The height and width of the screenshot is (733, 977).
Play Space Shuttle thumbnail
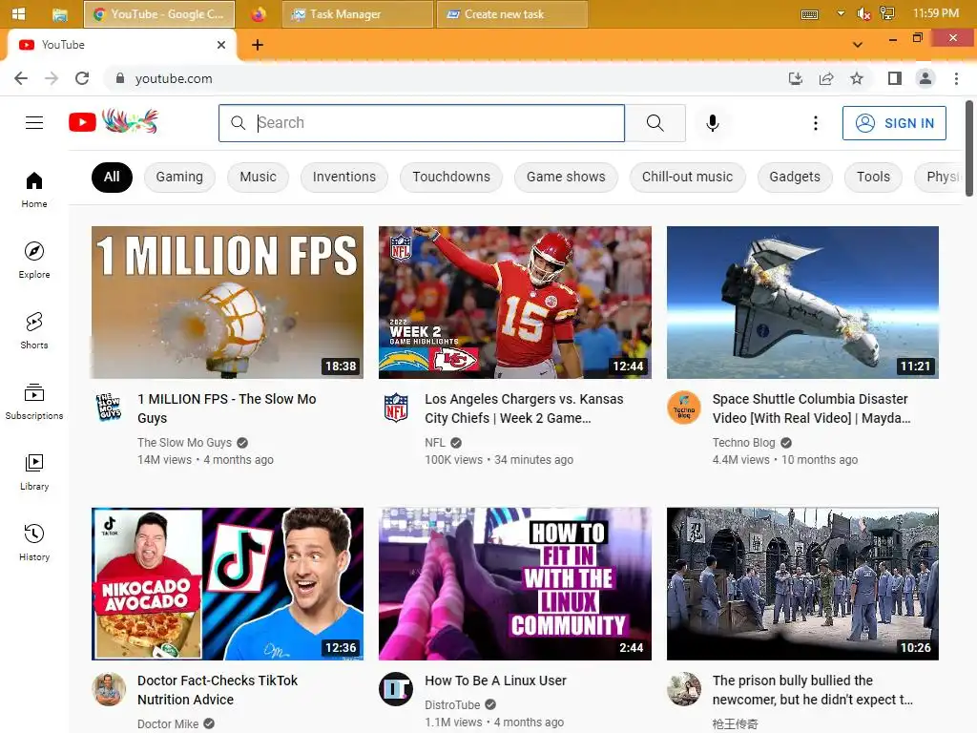click(802, 303)
